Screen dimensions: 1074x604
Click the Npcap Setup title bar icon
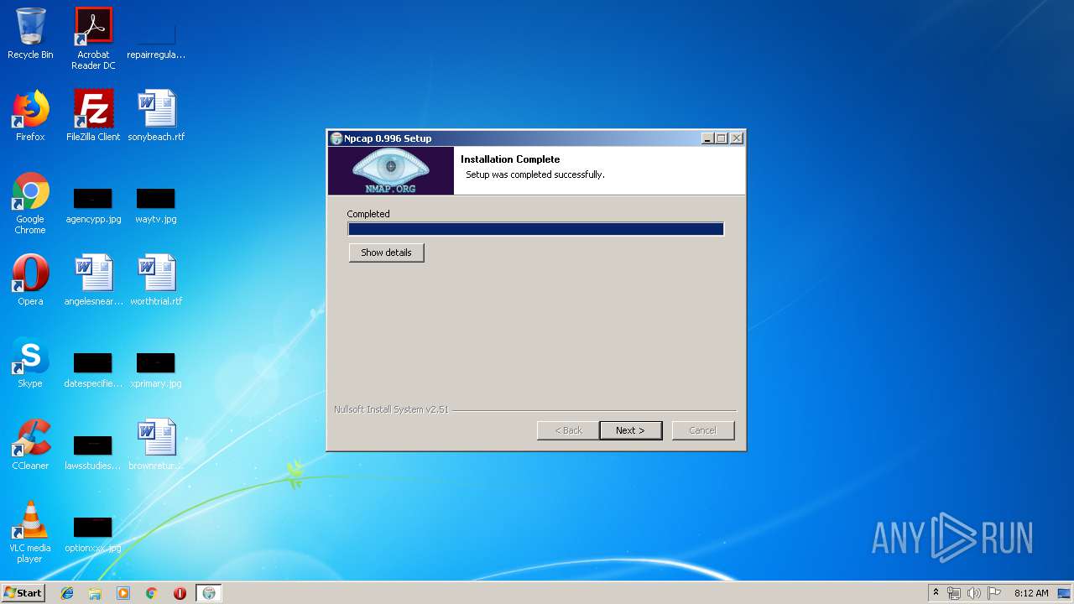[x=336, y=138]
